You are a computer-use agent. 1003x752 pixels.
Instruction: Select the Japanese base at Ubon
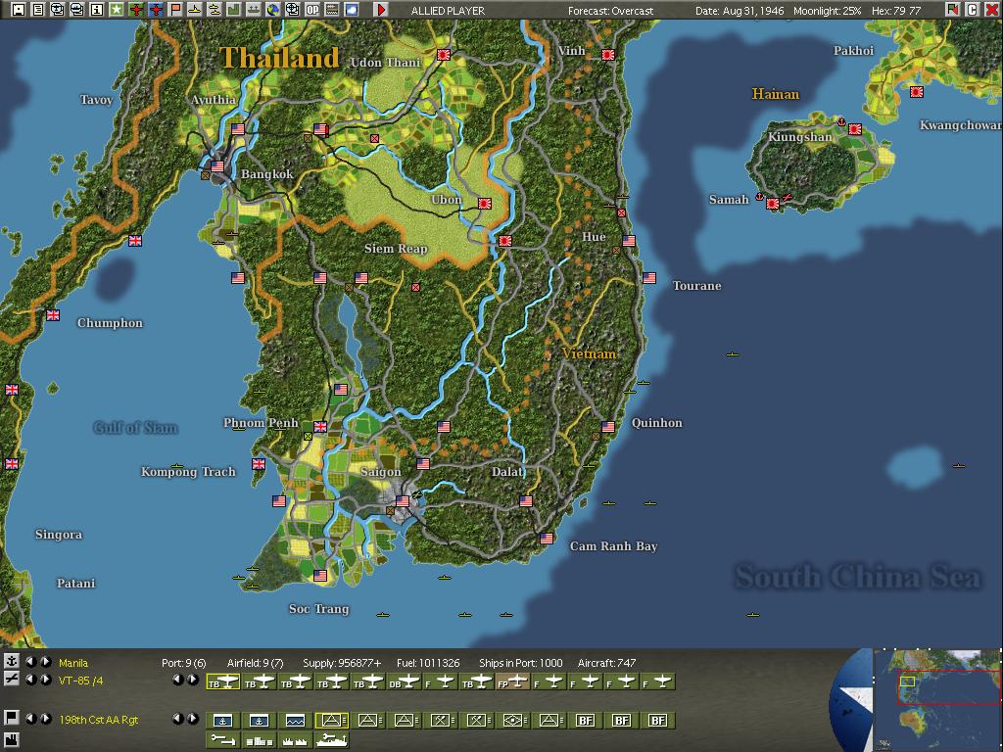click(485, 204)
